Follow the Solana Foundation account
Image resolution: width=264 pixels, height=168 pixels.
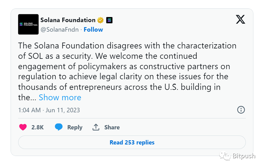[x=93, y=30]
